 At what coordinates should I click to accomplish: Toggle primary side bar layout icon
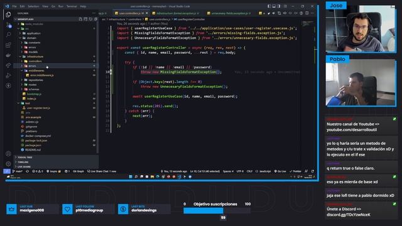tap(269, 6)
